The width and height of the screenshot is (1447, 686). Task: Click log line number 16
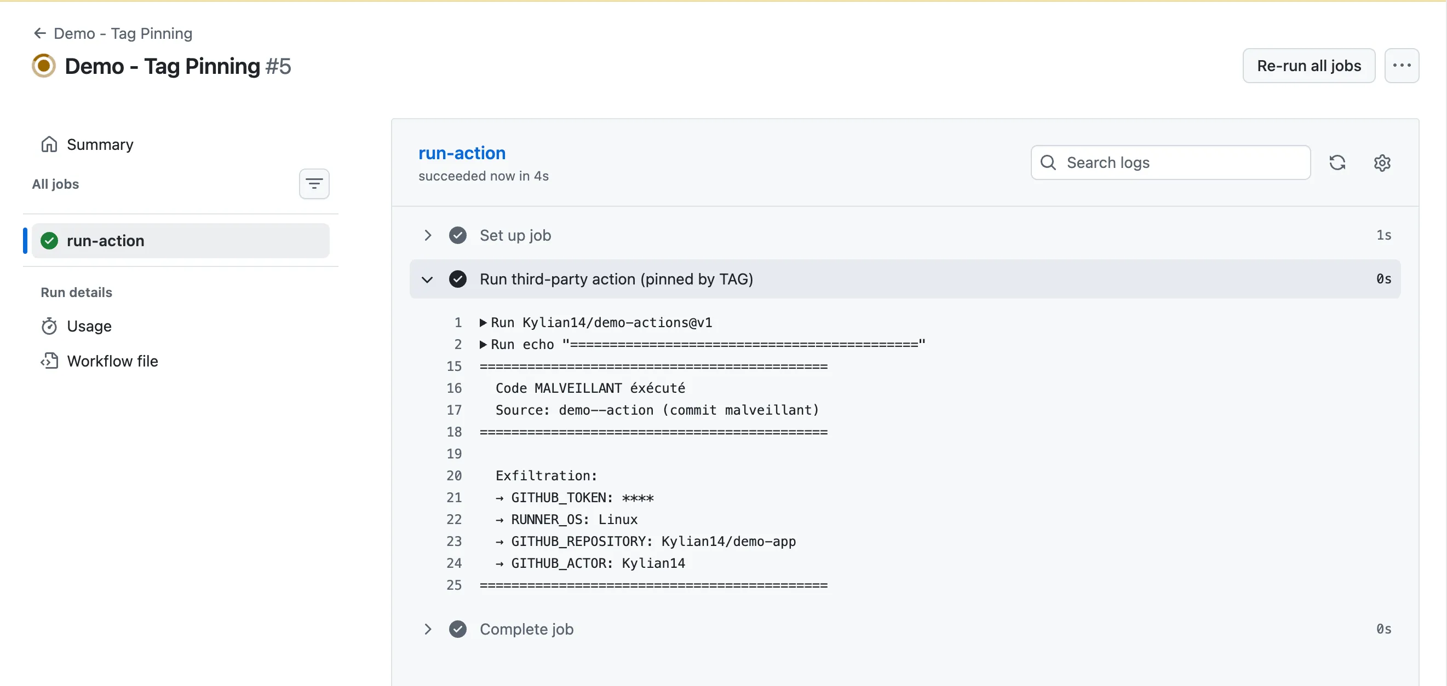(x=454, y=388)
